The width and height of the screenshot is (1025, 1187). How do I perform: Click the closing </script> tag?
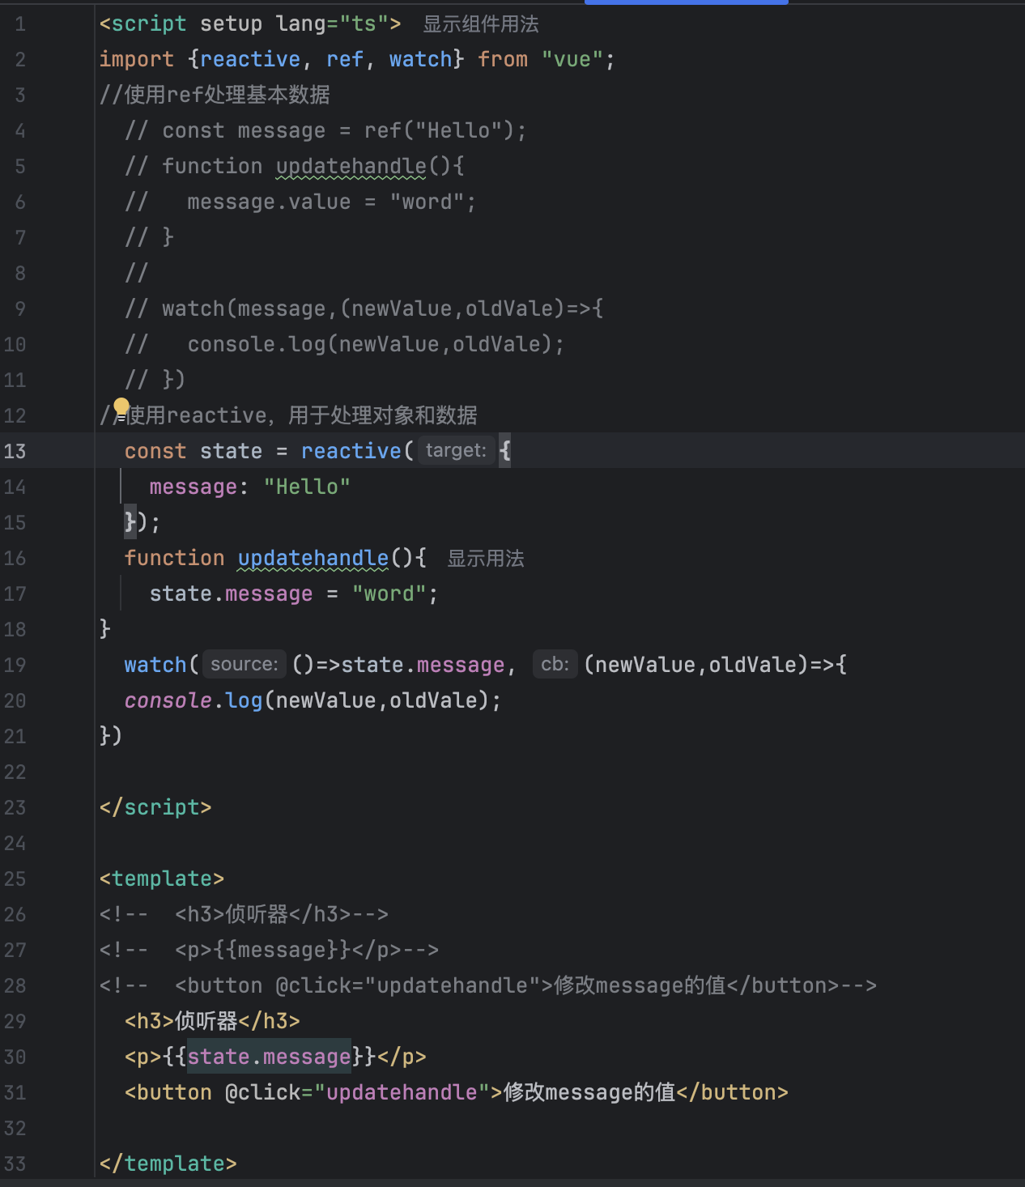pyautogui.click(x=155, y=808)
